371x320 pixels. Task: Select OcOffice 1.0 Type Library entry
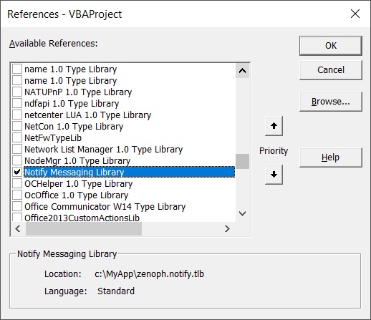pos(77,195)
